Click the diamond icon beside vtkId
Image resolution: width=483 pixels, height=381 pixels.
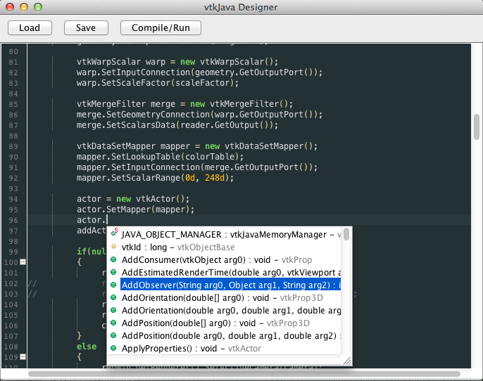114,247
